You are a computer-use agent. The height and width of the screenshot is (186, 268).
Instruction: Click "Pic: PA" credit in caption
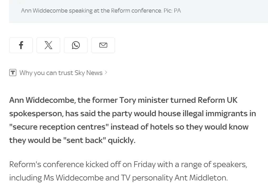coord(172,11)
